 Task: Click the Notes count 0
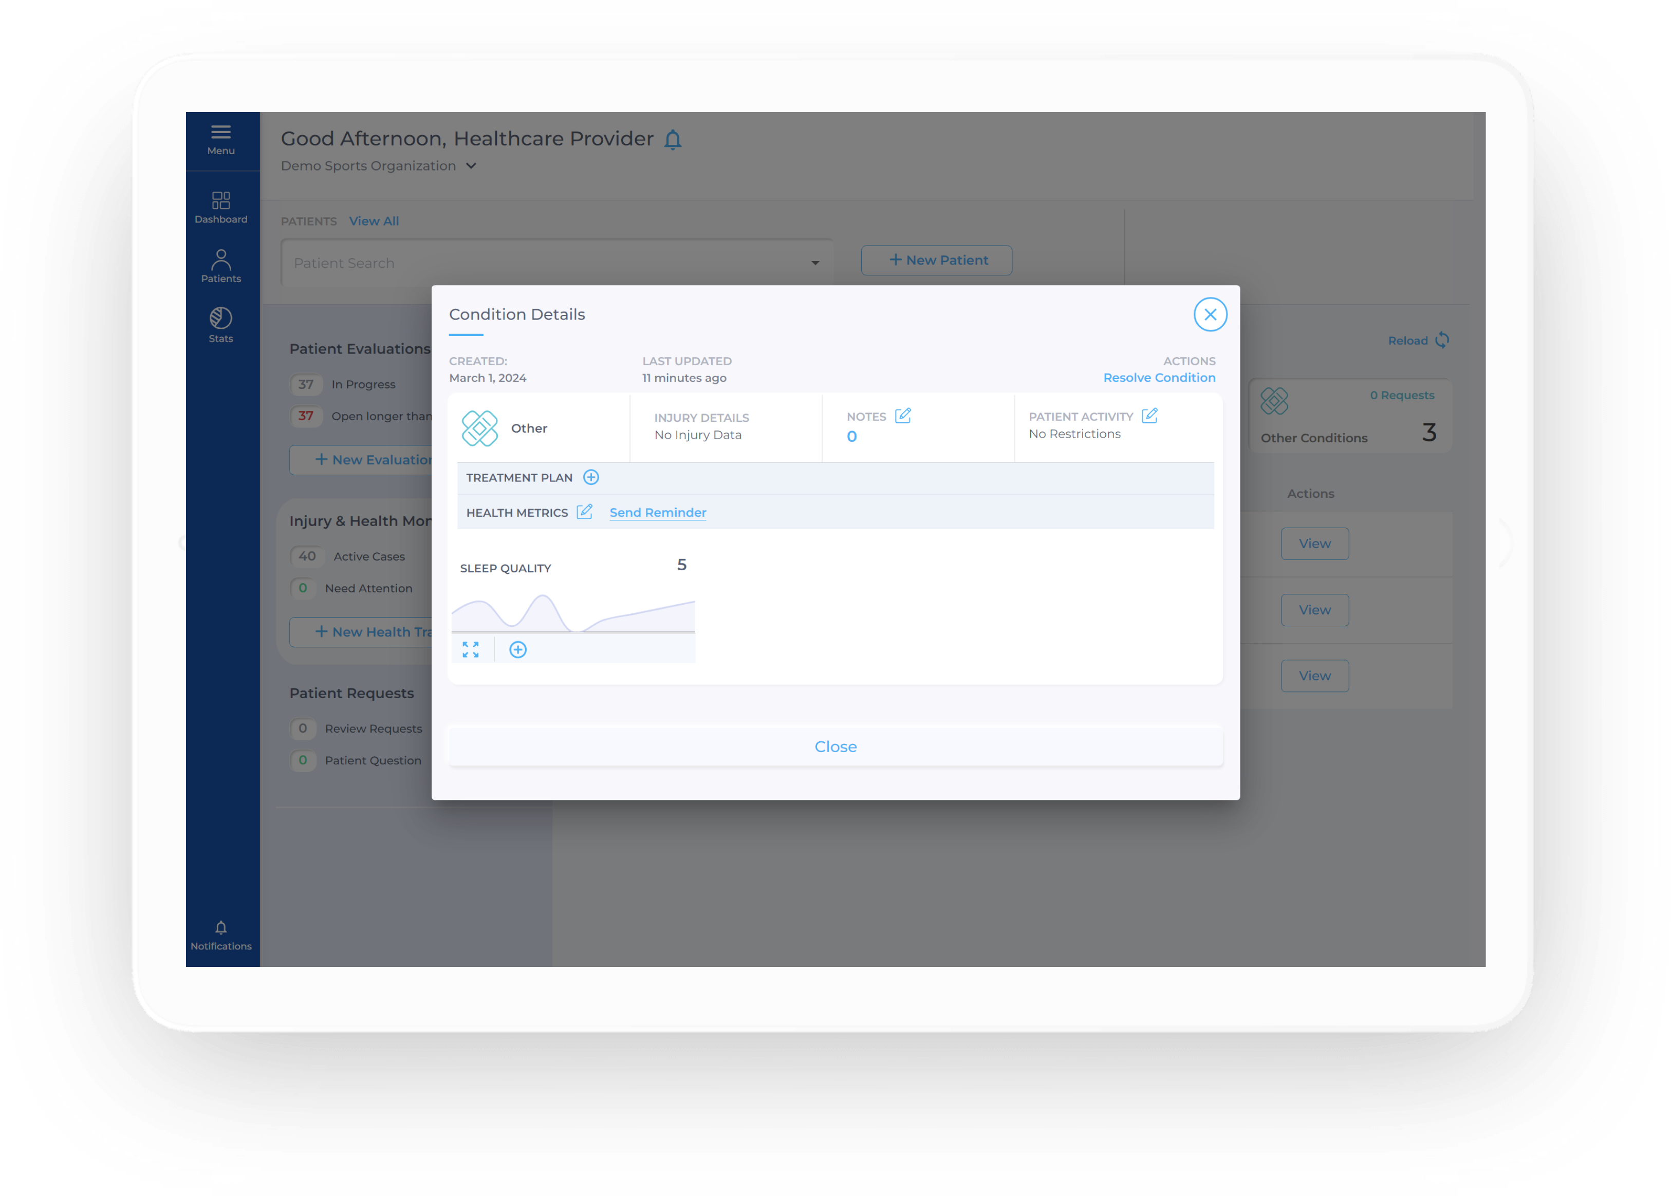pyautogui.click(x=851, y=436)
